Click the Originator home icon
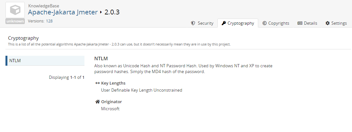The height and width of the screenshot is (132, 352). (98, 102)
